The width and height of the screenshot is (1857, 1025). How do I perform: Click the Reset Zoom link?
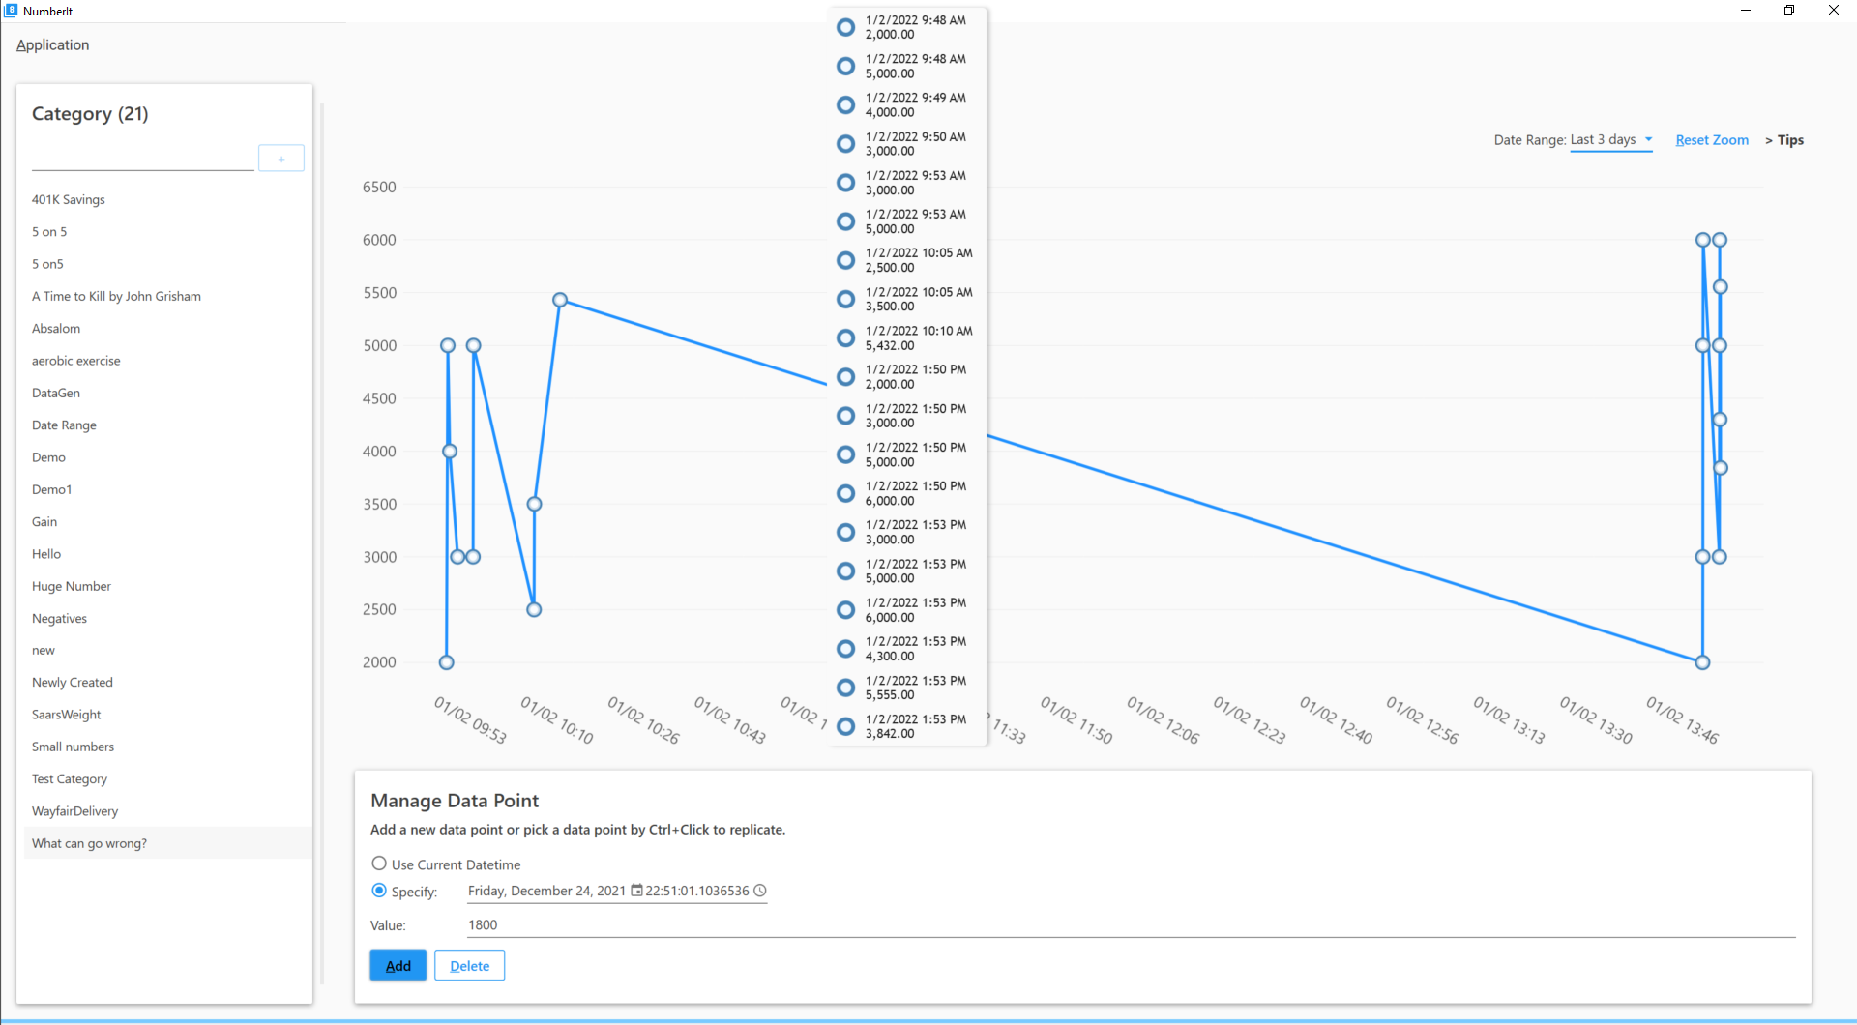point(1712,140)
